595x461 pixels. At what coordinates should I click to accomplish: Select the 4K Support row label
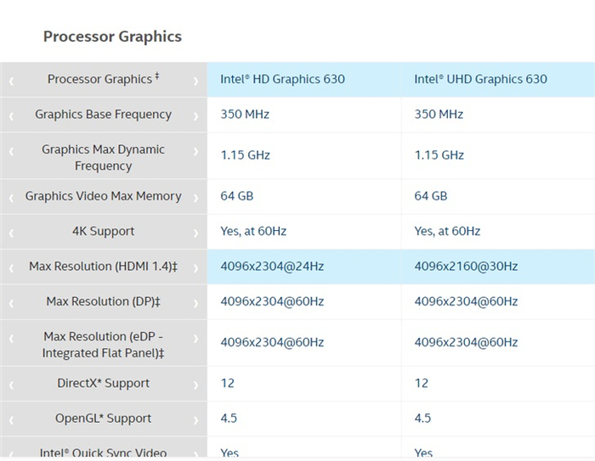[103, 231]
